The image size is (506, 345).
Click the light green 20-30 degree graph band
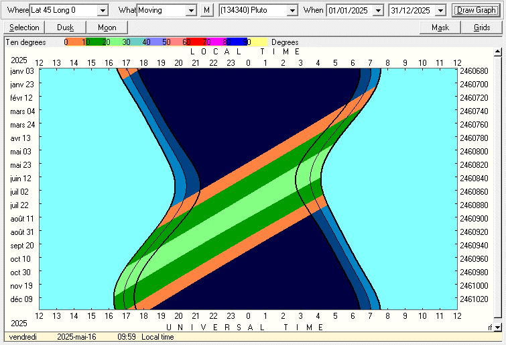pyautogui.click(x=226, y=220)
